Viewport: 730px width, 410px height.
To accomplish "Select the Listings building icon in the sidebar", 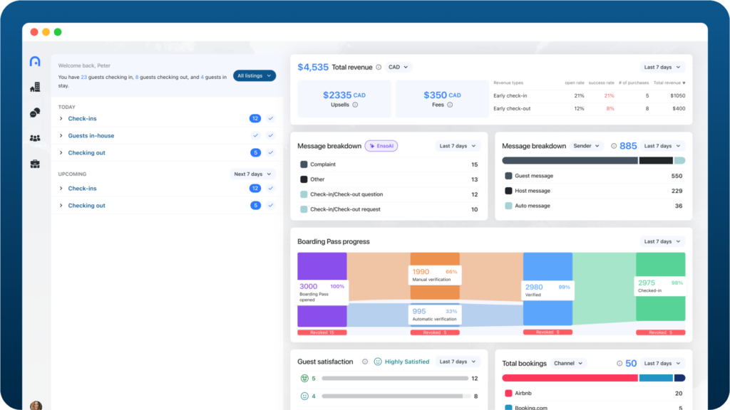I will click(34, 85).
